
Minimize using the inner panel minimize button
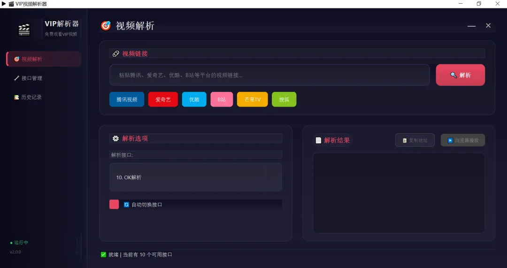pyautogui.click(x=471, y=26)
